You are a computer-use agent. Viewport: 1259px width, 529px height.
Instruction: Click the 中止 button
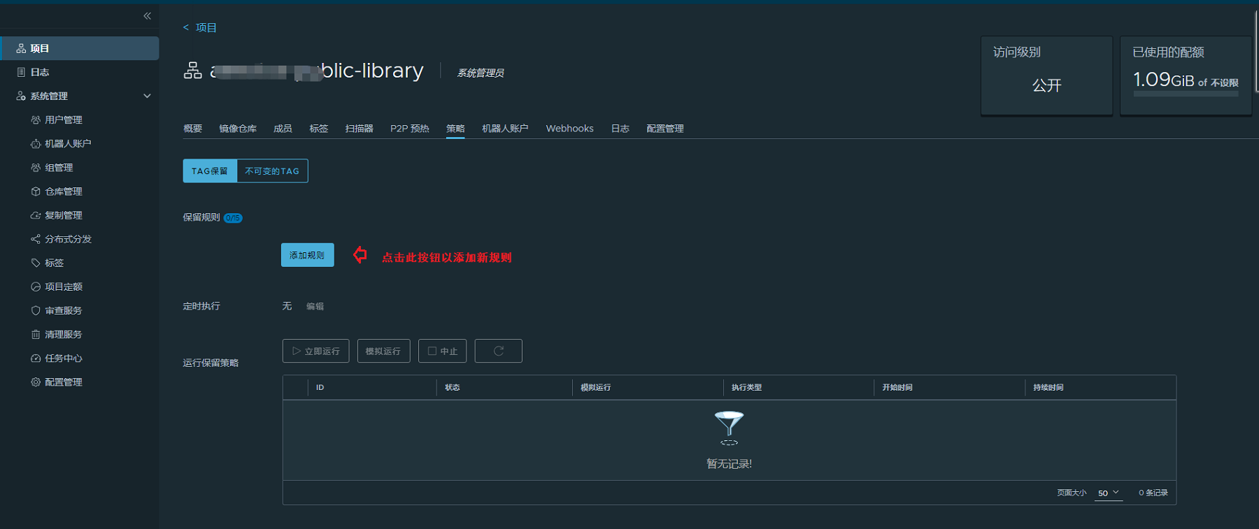(442, 351)
